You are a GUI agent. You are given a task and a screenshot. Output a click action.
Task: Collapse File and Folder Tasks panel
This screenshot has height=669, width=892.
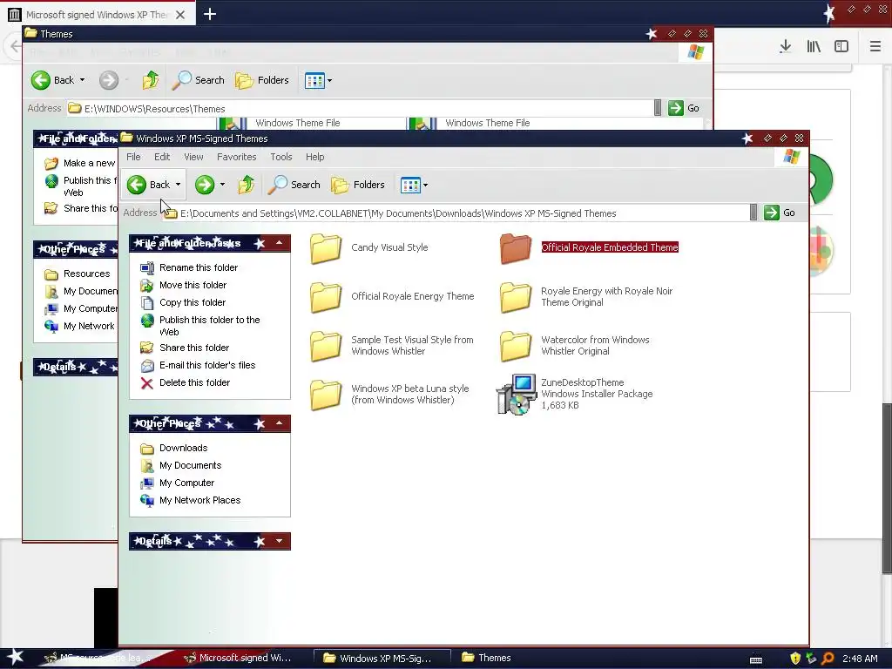[x=280, y=244]
